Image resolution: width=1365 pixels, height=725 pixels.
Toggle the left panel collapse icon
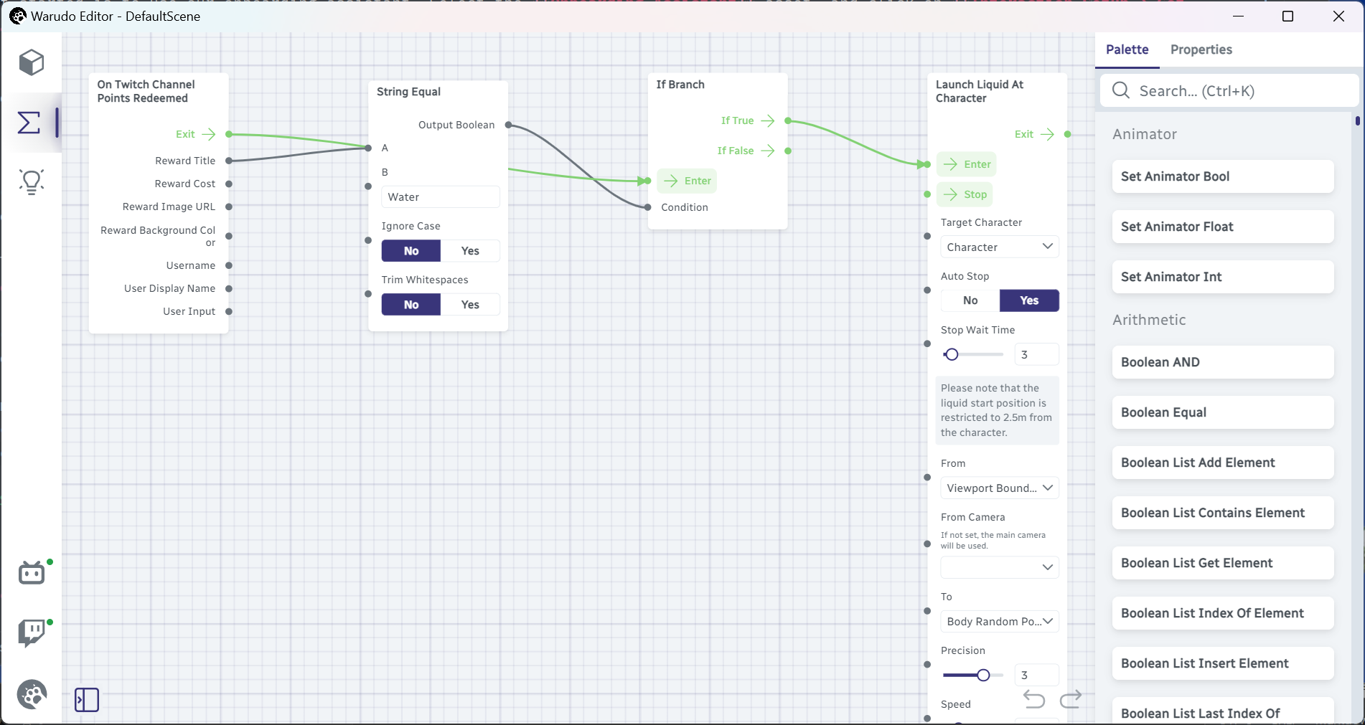point(87,699)
